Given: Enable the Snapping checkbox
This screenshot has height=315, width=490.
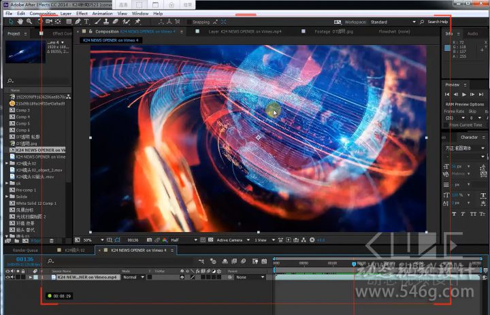Looking at the screenshot, I should [x=189, y=22].
